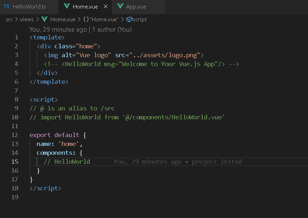308x218 pixels.
Task: Open the views breadcrumb dropdown
Action: (27, 19)
